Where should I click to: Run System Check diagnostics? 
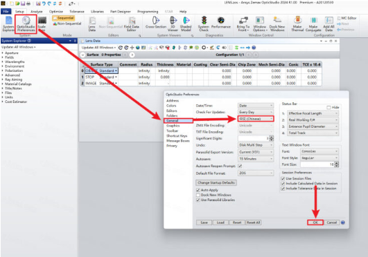pos(204,24)
